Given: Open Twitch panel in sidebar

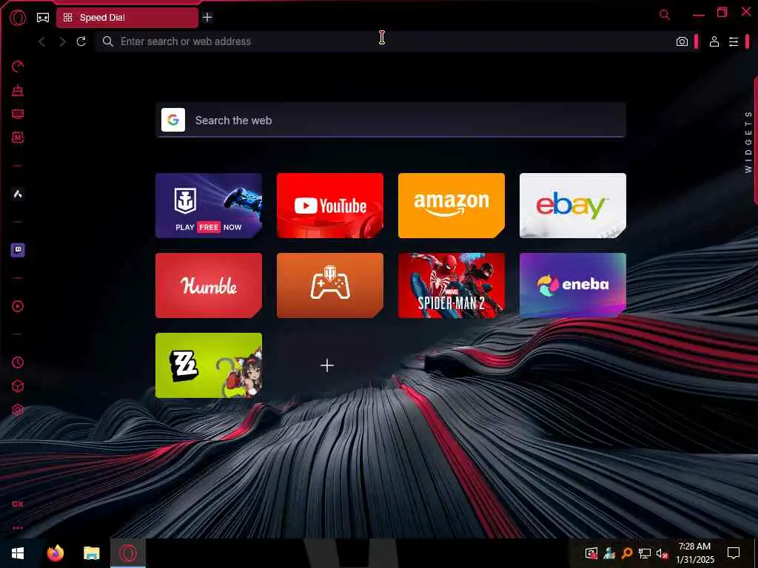Looking at the screenshot, I should pyautogui.click(x=18, y=250).
